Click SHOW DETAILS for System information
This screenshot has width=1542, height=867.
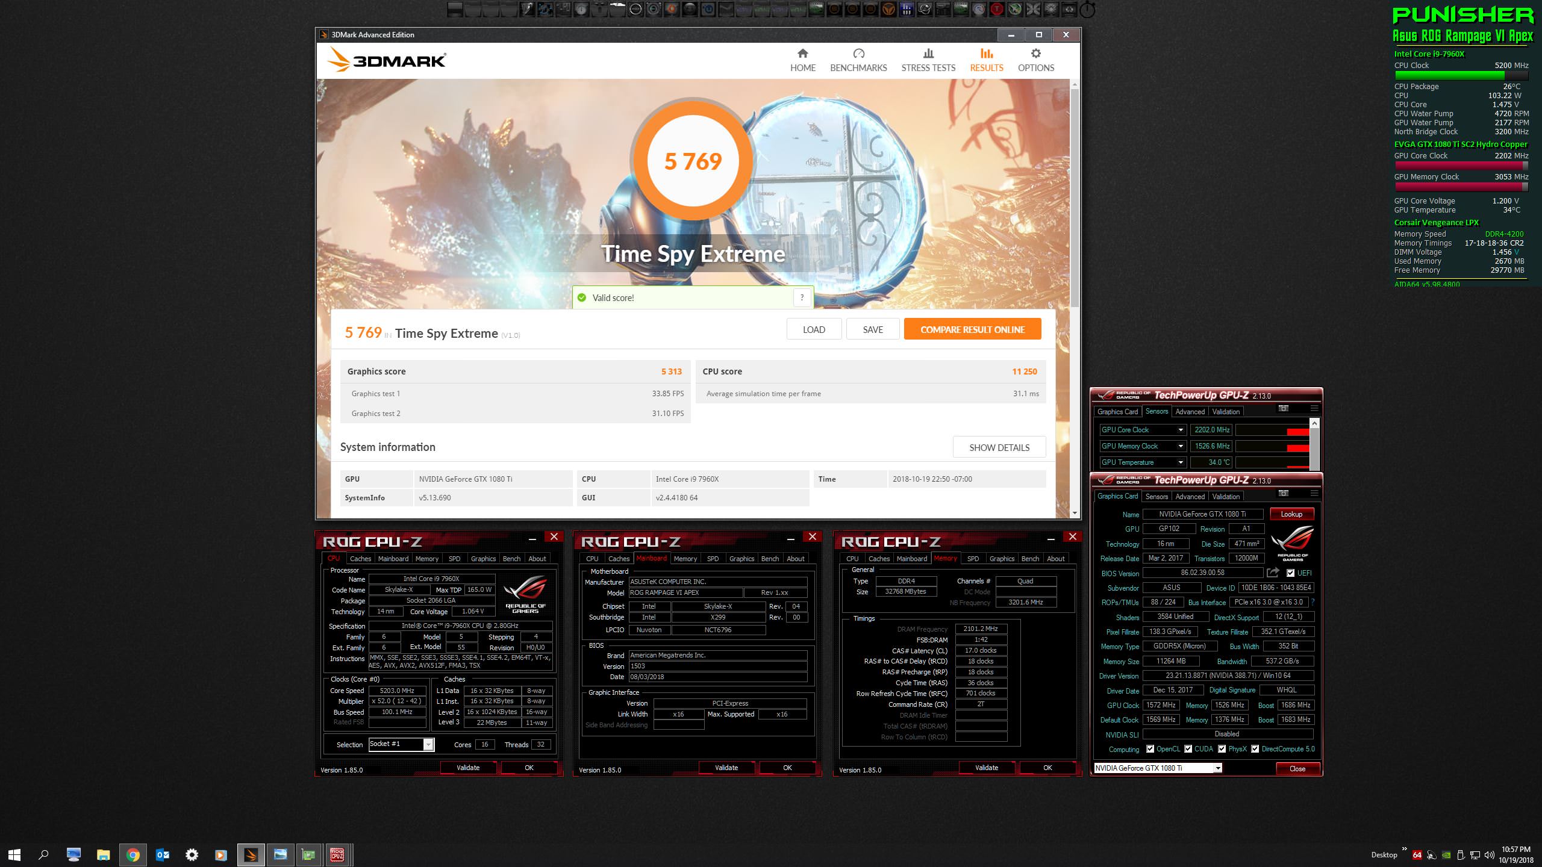click(999, 447)
